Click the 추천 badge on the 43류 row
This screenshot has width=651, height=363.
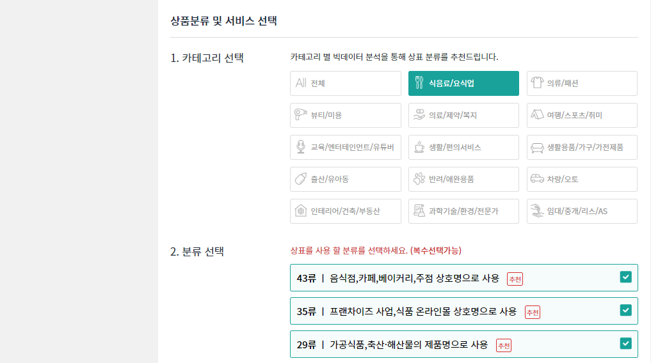[x=515, y=279]
